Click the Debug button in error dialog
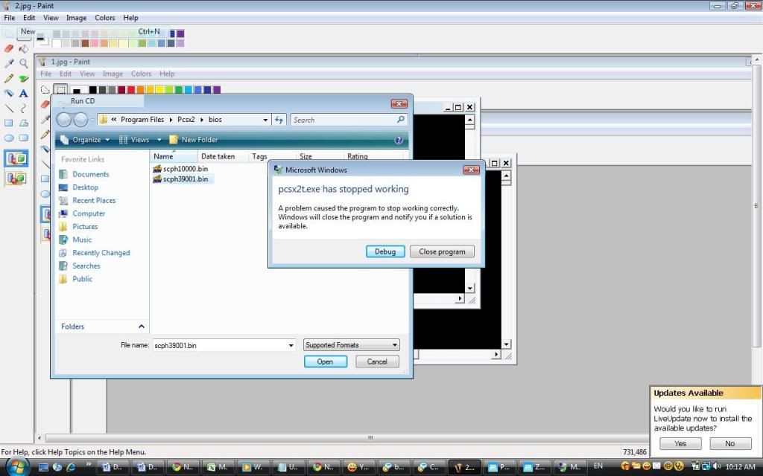 [x=385, y=251]
